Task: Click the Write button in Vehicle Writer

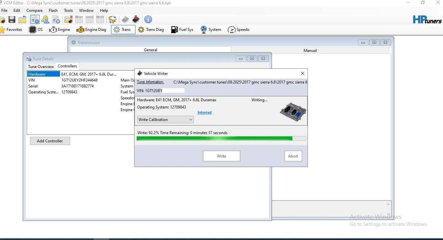Action: [221, 156]
